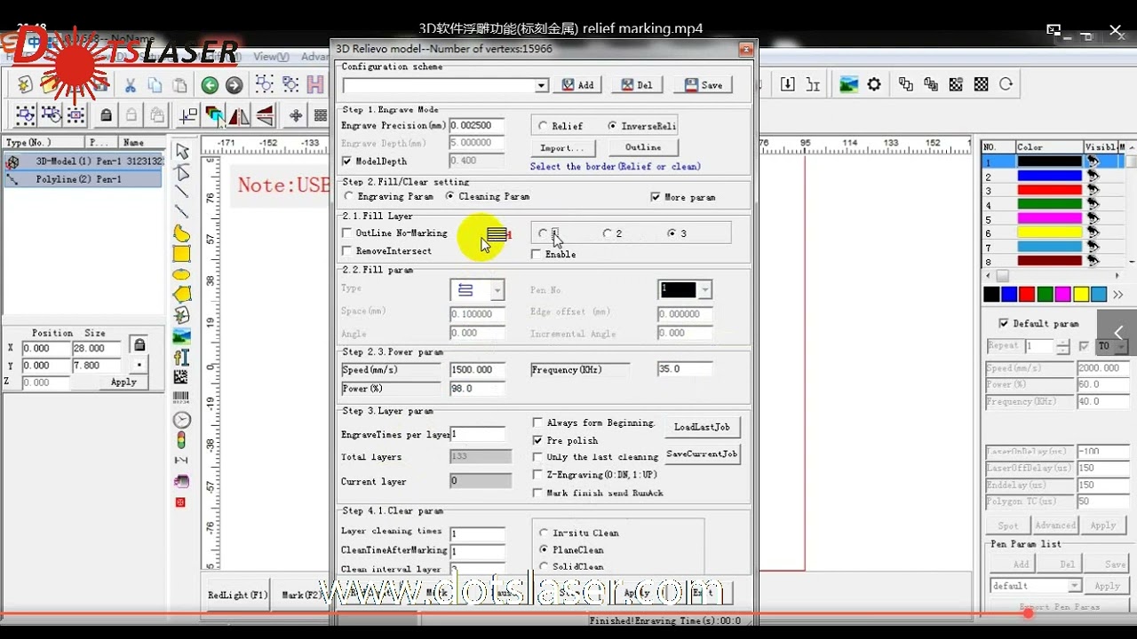Select the Pick arrow tool
This screenshot has width=1137, height=639.
(x=182, y=151)
